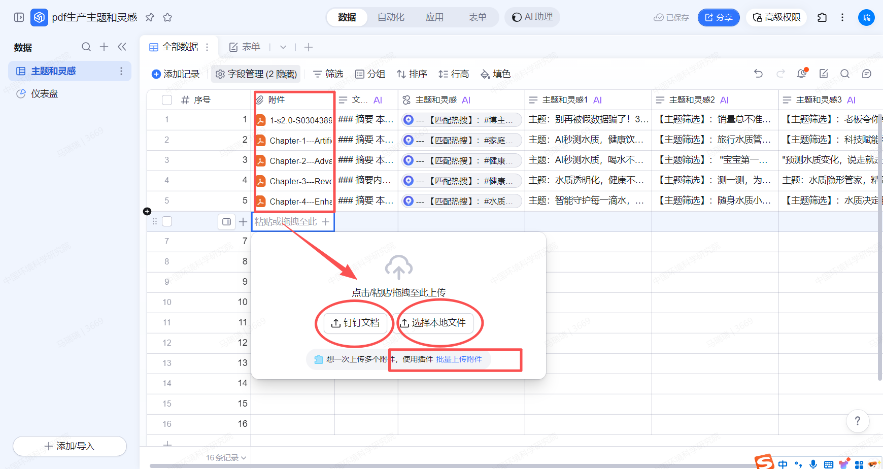Switch to the 表单 view tab

tap(245, 47)
